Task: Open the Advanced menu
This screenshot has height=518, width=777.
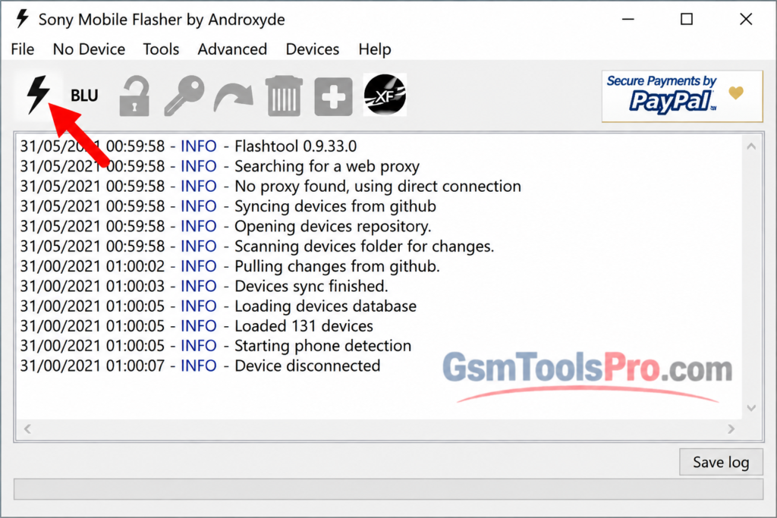Action: coord(232,49)
